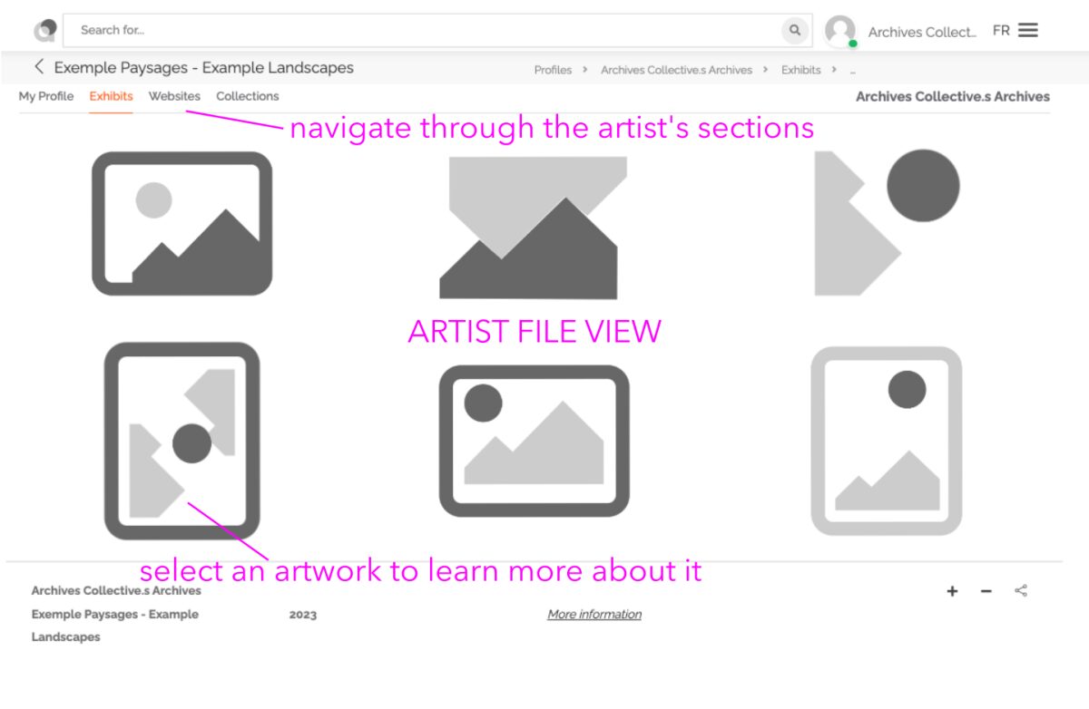This screenshot has height=709, width=1089.
Task: Open Exhibits from the breadcrumb trail
Action: click(x=800, y=70)
